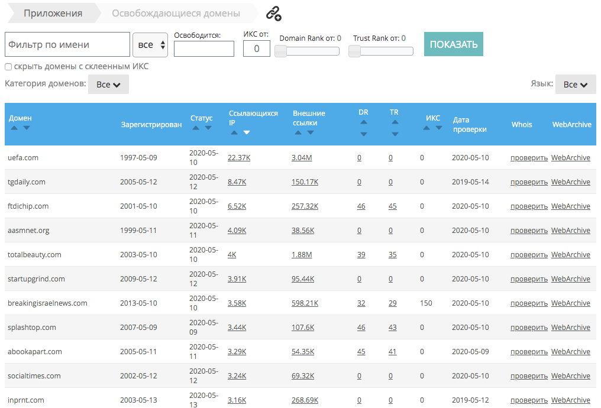This screenshot has height=408, width=601.
Task: Click проверить Whois link for uefa.com
Action: click(529, 158)
